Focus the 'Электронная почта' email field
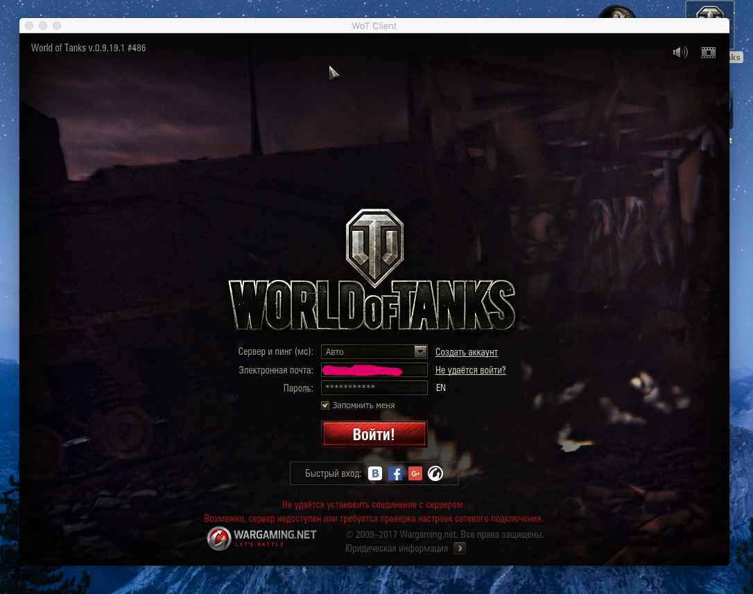The height and width of the screenshot is (594, 753). click(374, 369)
